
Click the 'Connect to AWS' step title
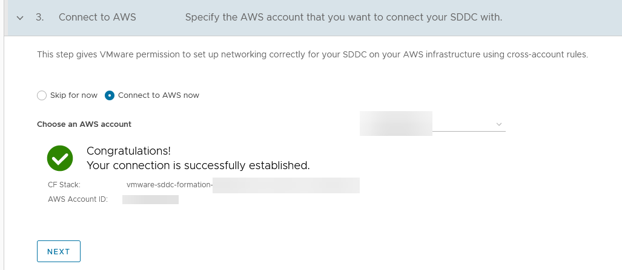tap(97, 18)
